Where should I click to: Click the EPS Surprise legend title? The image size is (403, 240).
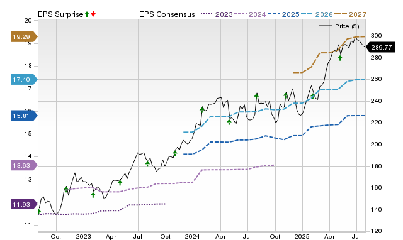point(60,14)
